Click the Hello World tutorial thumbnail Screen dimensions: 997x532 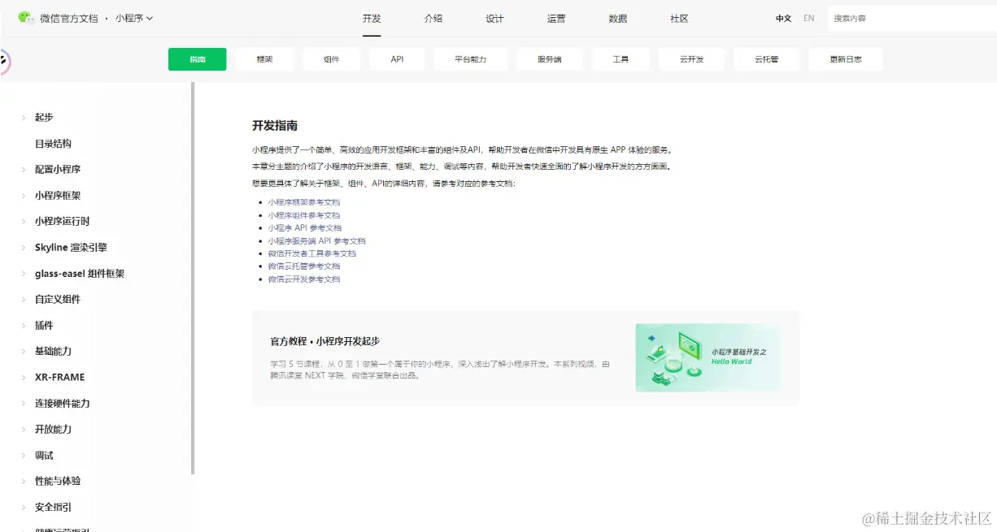pyautogui.click(x=707, y=357)
